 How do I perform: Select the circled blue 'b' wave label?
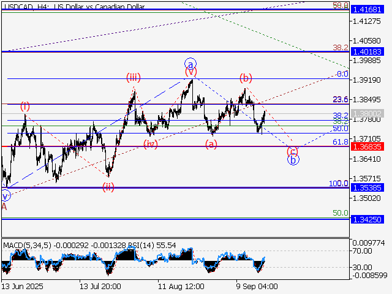[x=293, y=160]
